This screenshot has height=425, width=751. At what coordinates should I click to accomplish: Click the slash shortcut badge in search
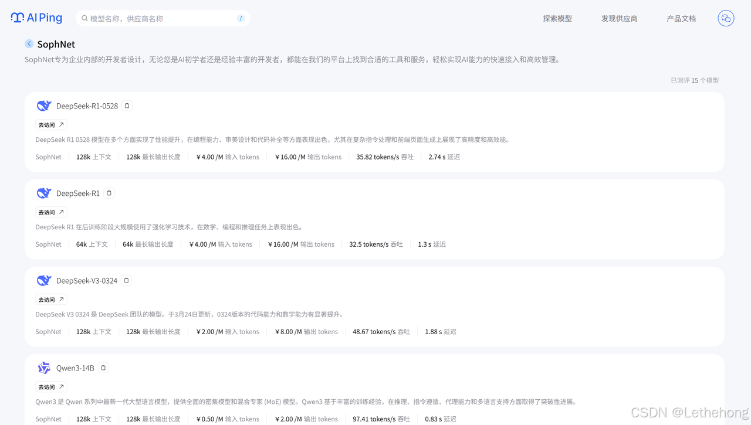[241, 19]
